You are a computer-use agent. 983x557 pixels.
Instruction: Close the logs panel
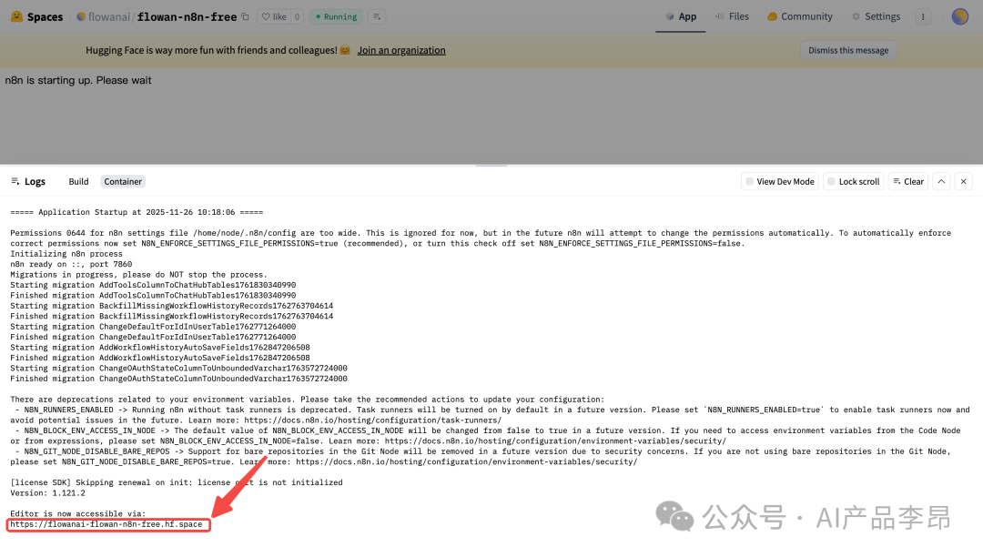click(x=964, y=182)
